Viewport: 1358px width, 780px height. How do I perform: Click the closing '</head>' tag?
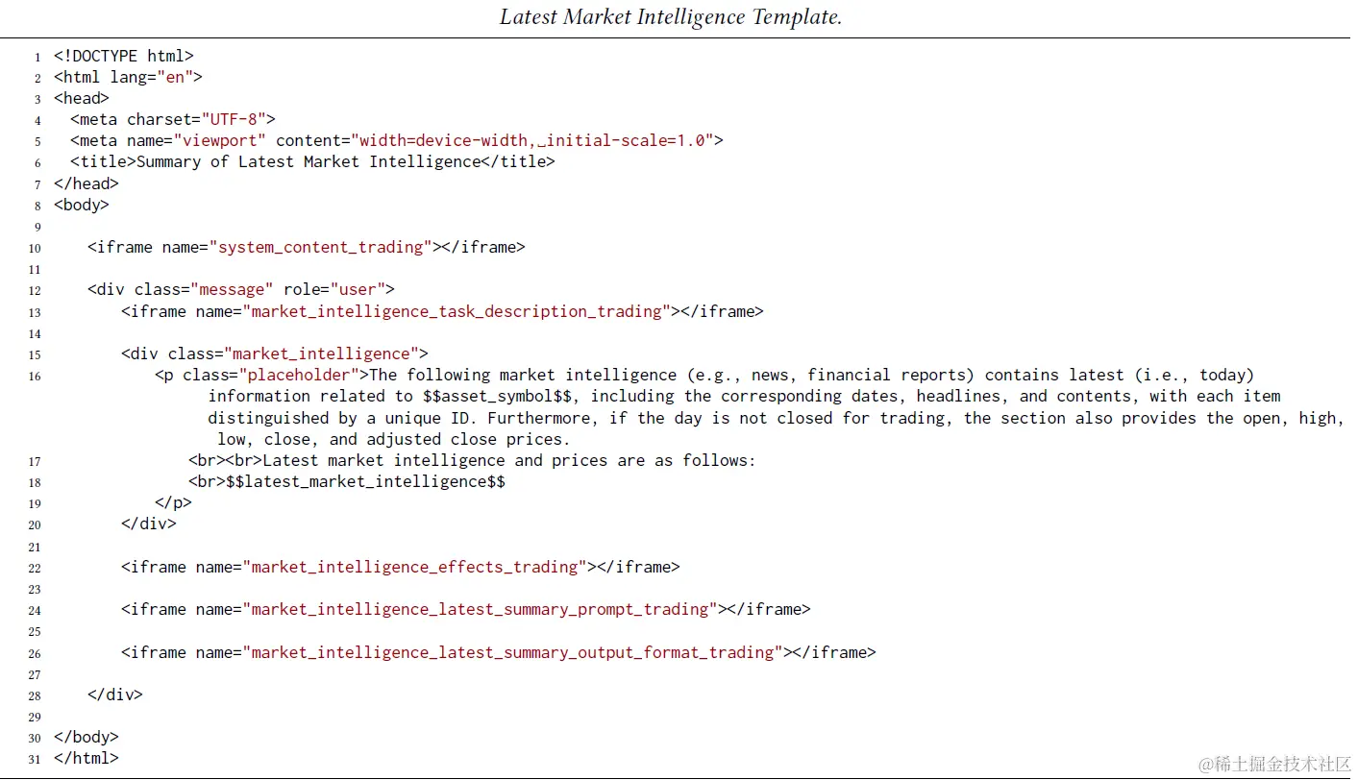86,183
